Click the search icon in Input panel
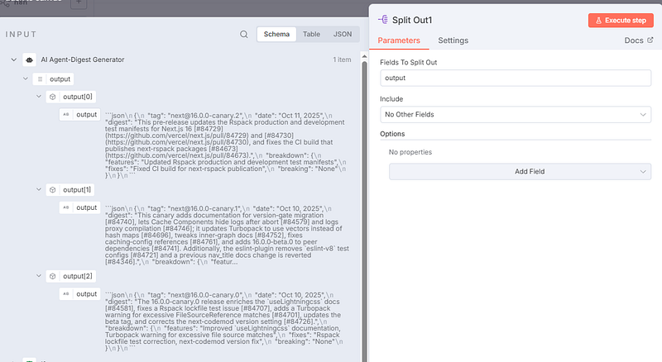Viewport: 662px width, 362px height. (244, 34)
